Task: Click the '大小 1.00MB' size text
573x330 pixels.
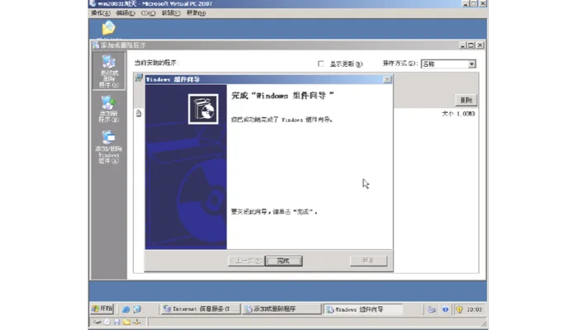Action: pos(458,114)
